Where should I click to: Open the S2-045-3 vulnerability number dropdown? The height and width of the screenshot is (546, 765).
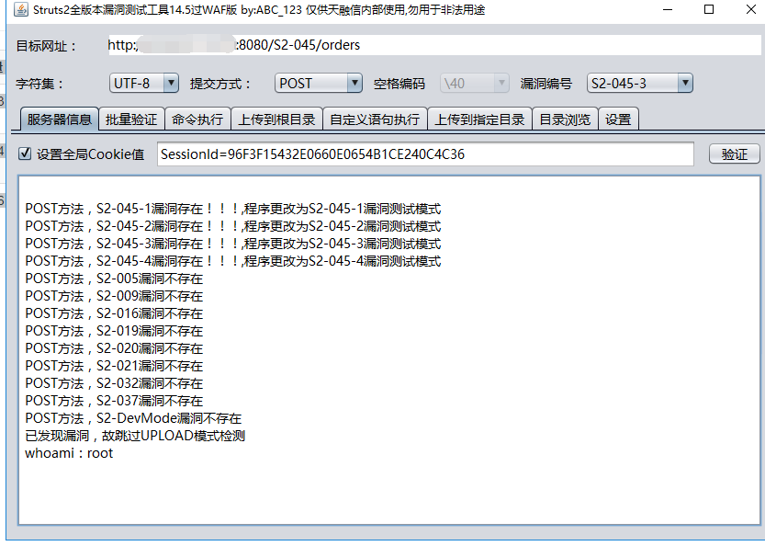639,83
